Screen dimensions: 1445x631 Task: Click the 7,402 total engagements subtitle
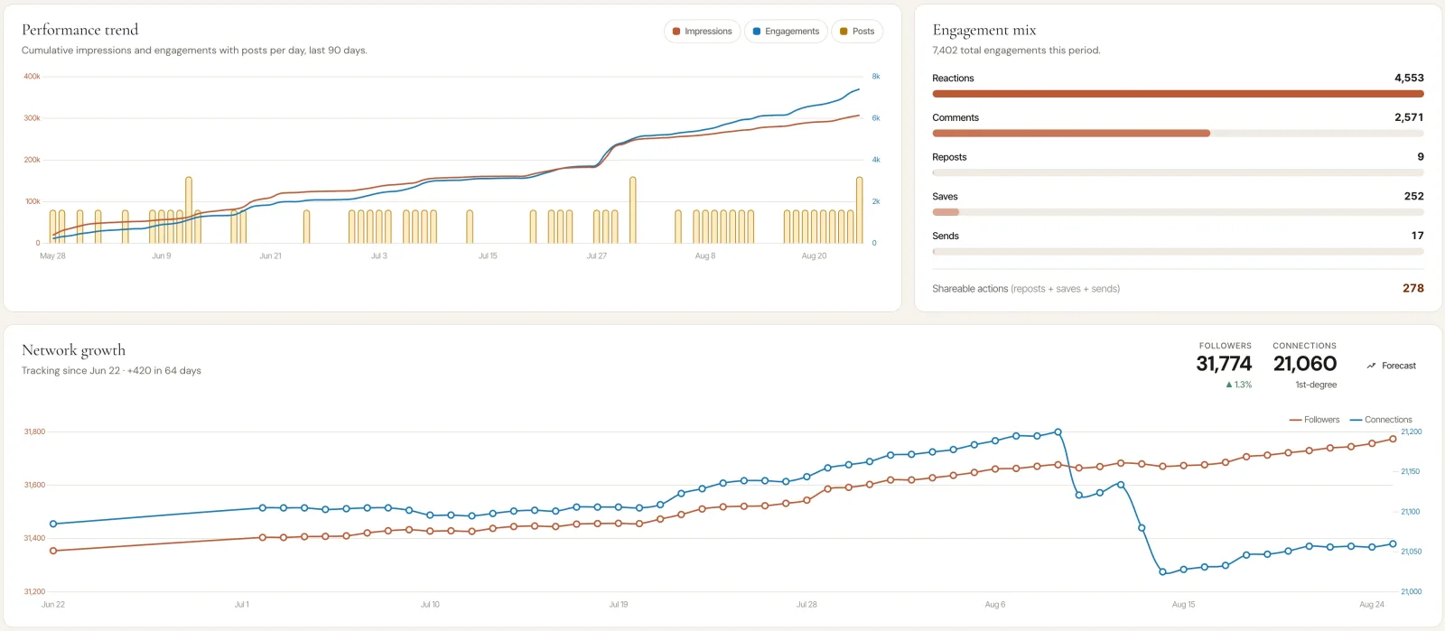point(1016,51)
